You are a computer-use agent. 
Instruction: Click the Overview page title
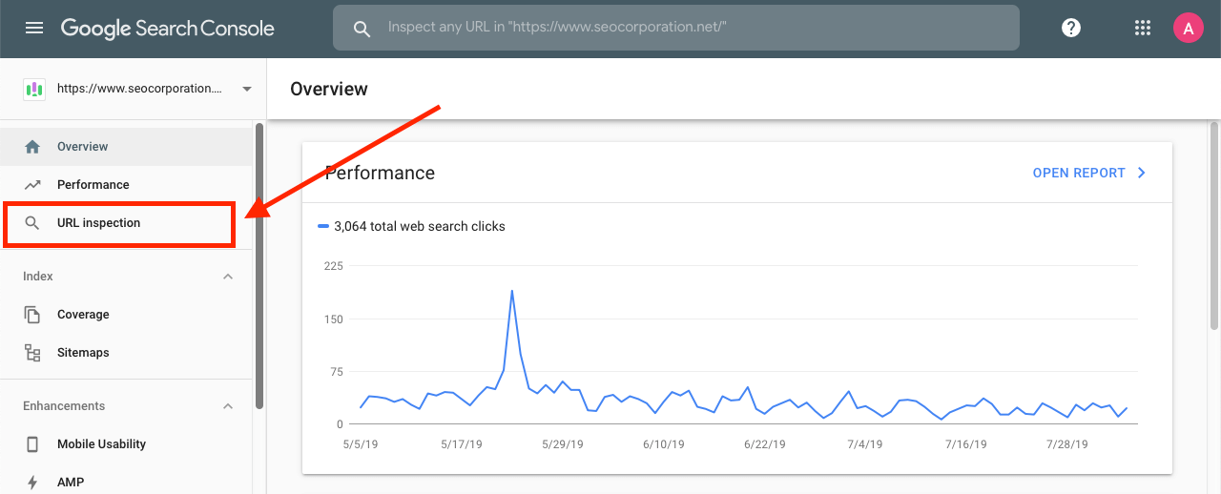pos(329,89)
